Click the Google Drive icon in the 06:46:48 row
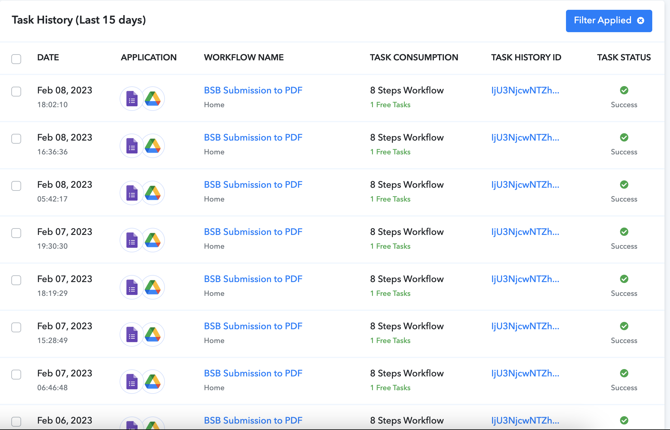Viewport: 670px width, 430px height. coord(153,382)
